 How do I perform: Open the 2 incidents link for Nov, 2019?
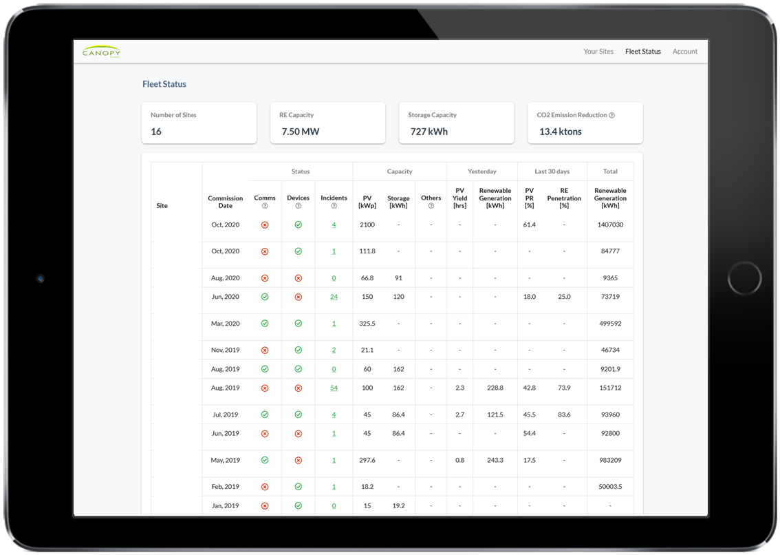coord(334,350)
